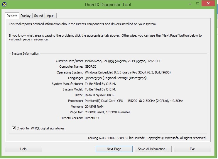The image size is (218, 159).
Task: Click the Language value with Regional Setting
Action: pyautogui.click(x=116, y=78)
